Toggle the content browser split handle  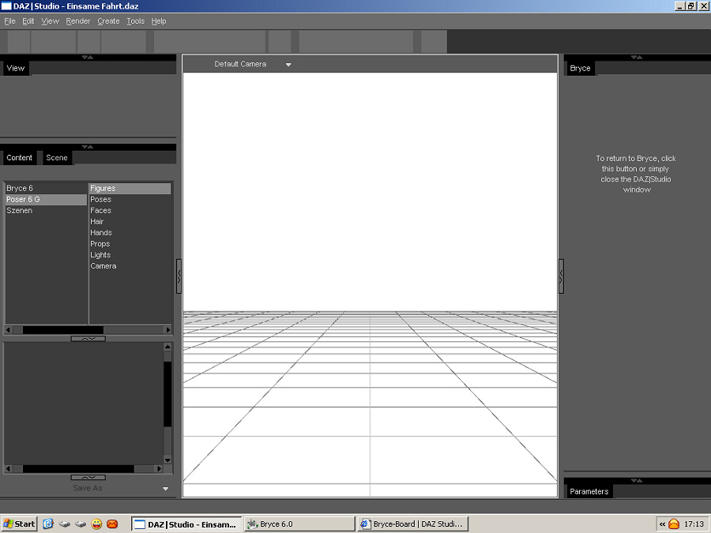point(88,339)
